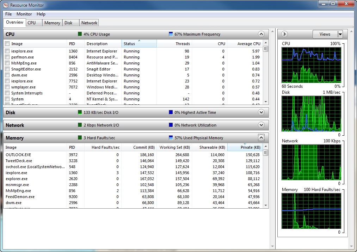Tick the checkbox for wmplayer.exe
The height and width of the screenshot is (252, 357).
pos(7,87)
